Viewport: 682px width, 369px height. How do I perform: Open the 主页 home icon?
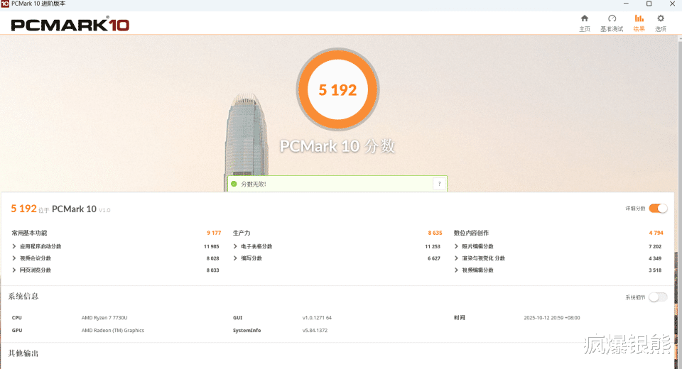coord(585,23)
